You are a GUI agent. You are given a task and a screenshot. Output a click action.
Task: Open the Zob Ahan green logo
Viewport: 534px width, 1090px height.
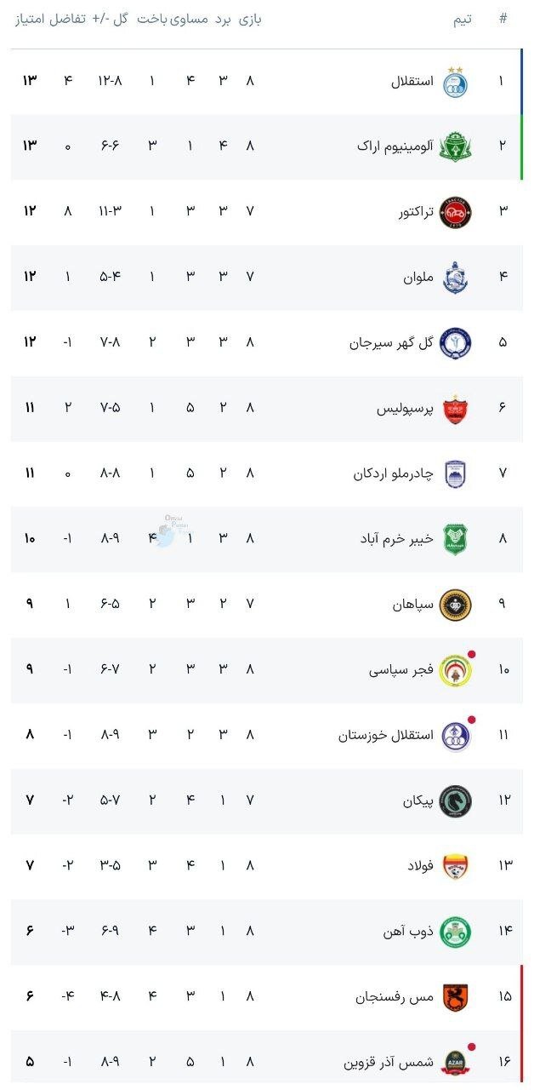click(456, 932)
